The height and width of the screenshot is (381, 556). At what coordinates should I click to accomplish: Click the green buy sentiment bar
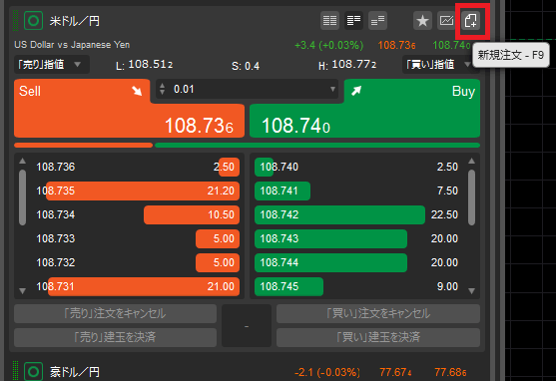point(317,145)
